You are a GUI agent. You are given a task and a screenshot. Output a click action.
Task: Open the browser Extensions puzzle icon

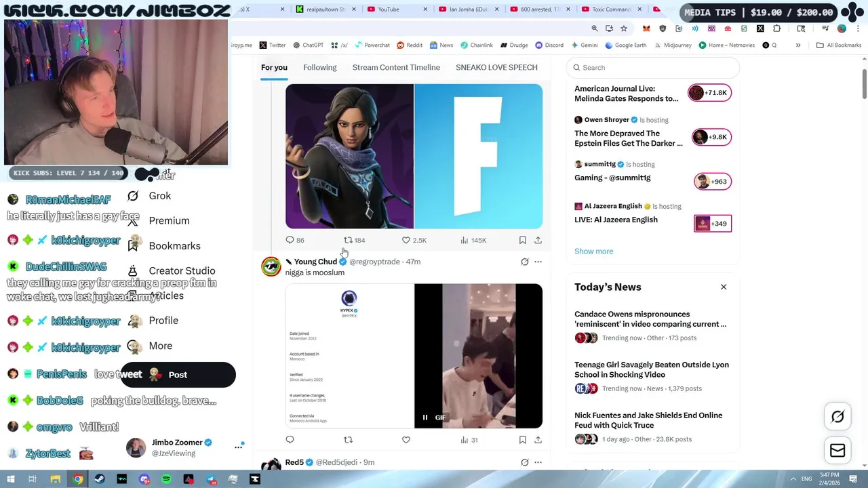point(777,28)
